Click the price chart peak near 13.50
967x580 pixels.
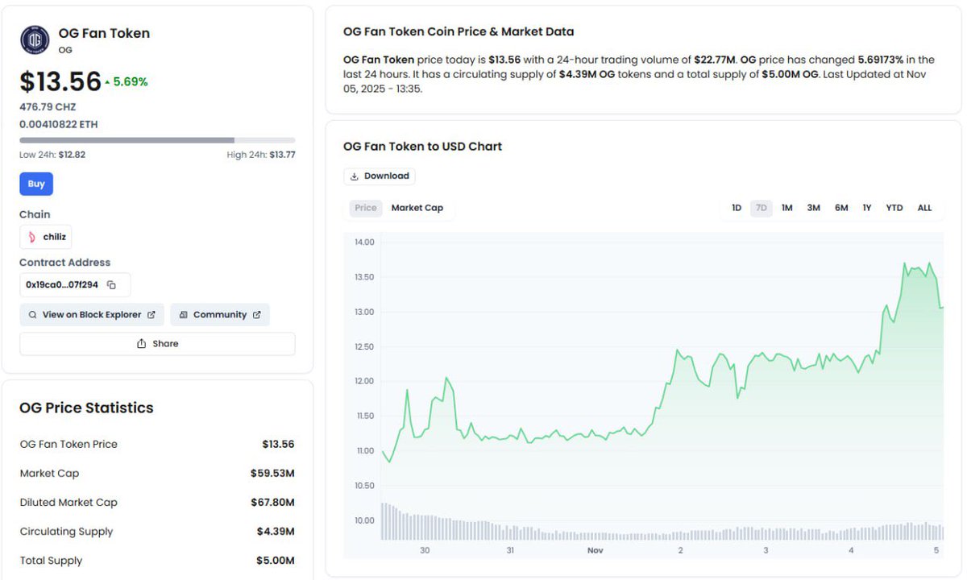[x=905, y=264]
